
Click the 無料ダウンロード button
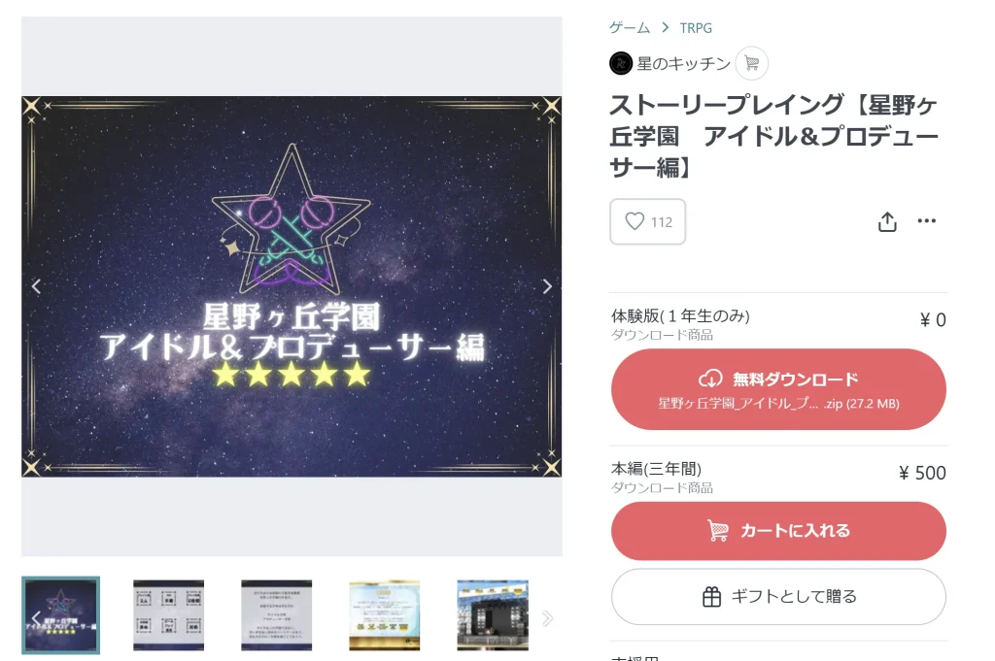(x=778, y=389)
